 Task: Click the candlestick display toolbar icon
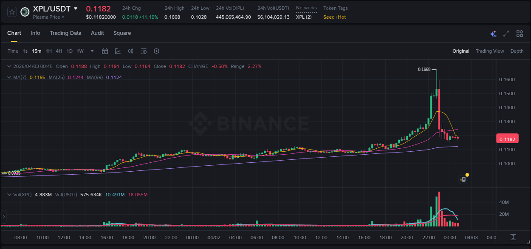click(131, 51)
